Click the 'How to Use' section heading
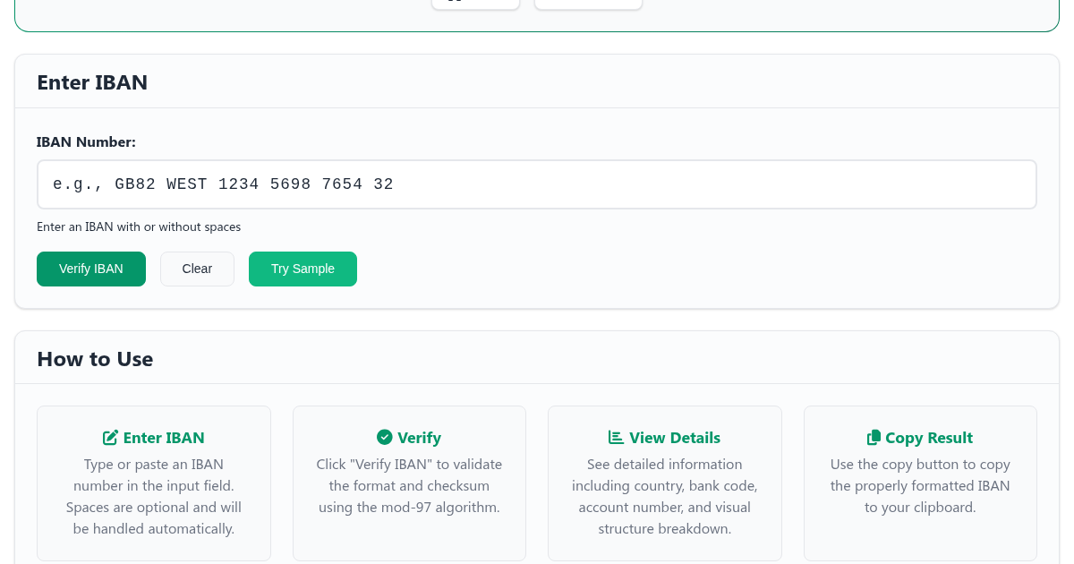The width and height of the screenshot is (1074, 564). [95, 359]
